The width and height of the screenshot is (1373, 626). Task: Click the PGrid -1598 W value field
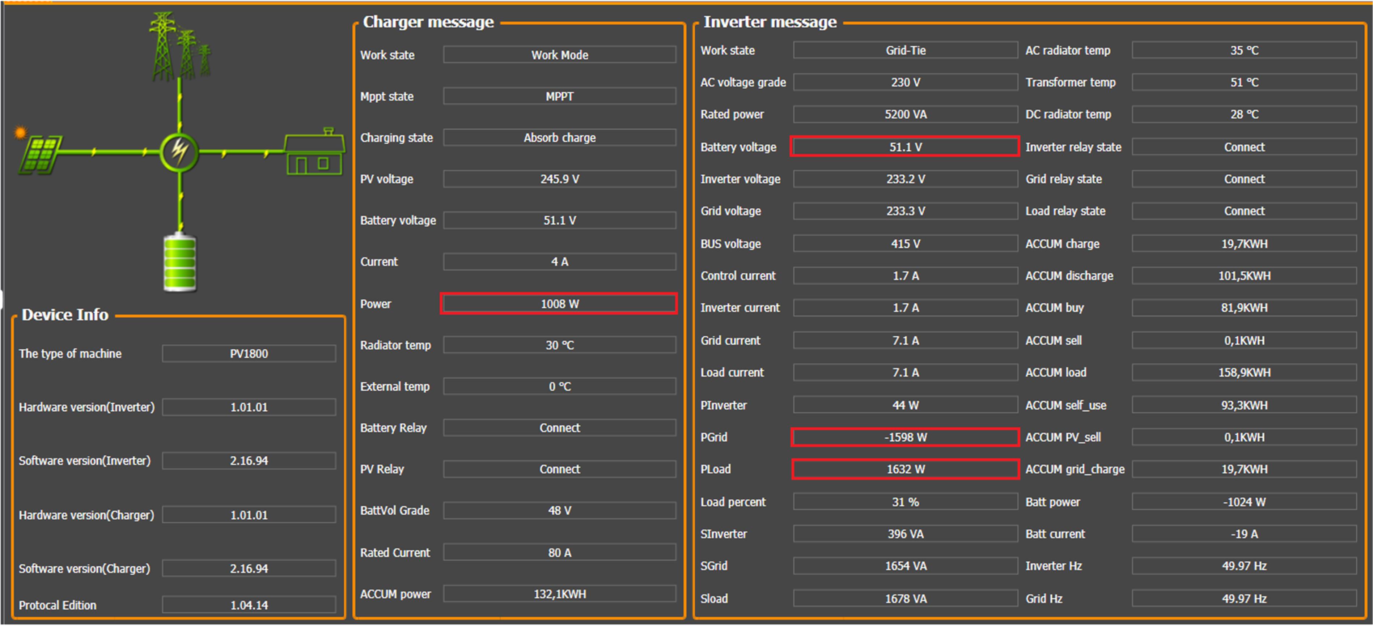[905, 437]
